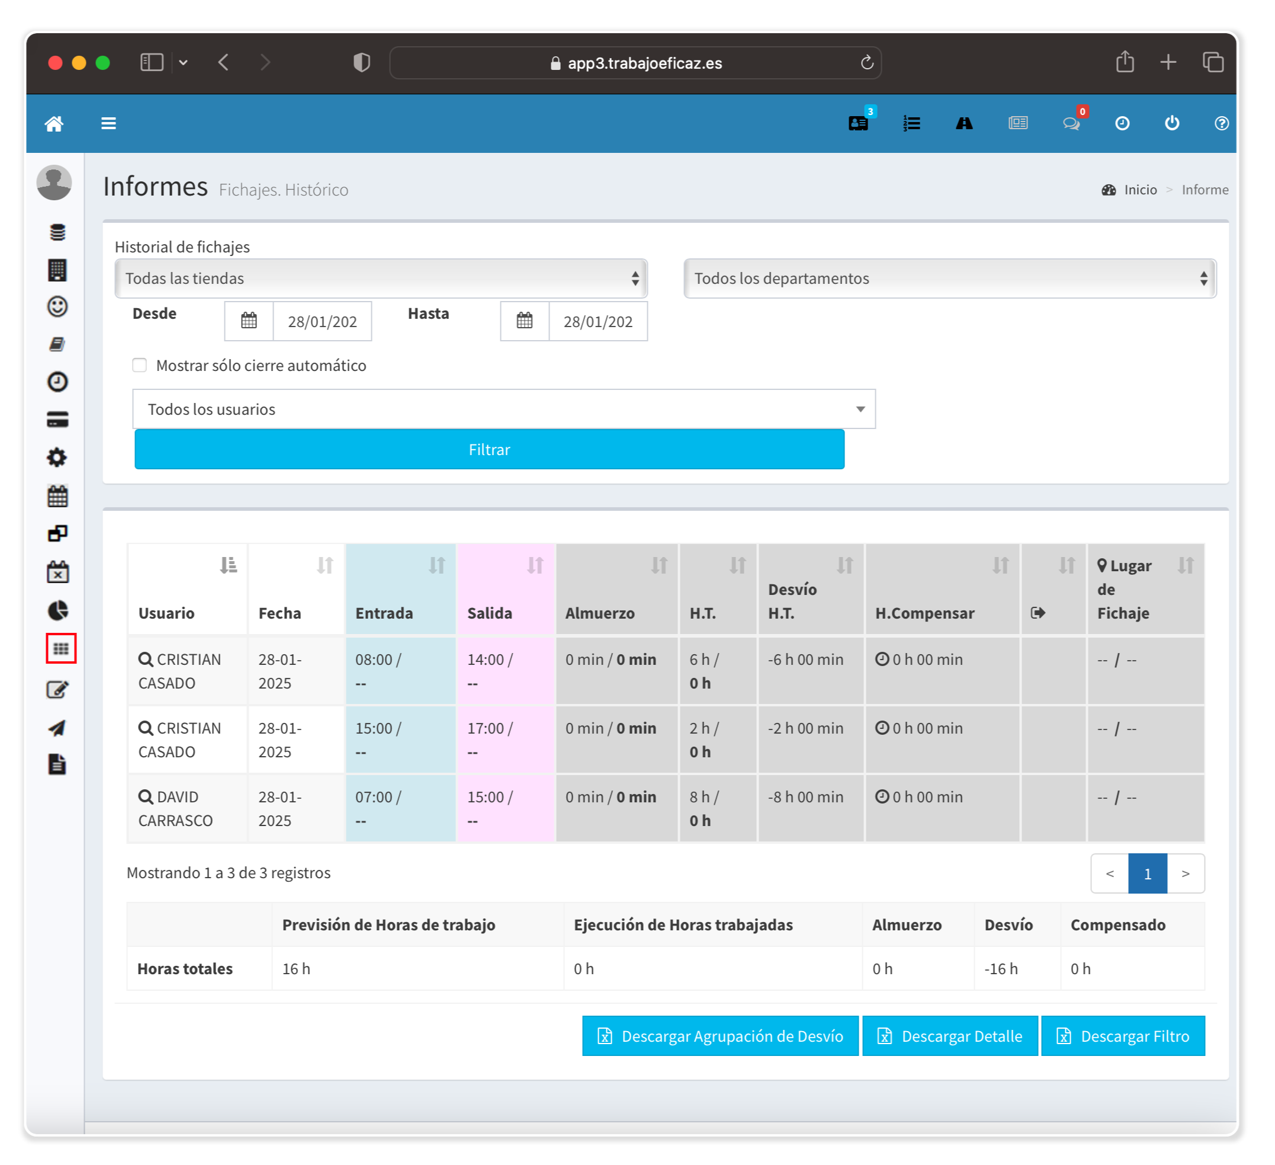Sort table by Entrada column
1275x1165 pixels.
click(x=400, y=589)
